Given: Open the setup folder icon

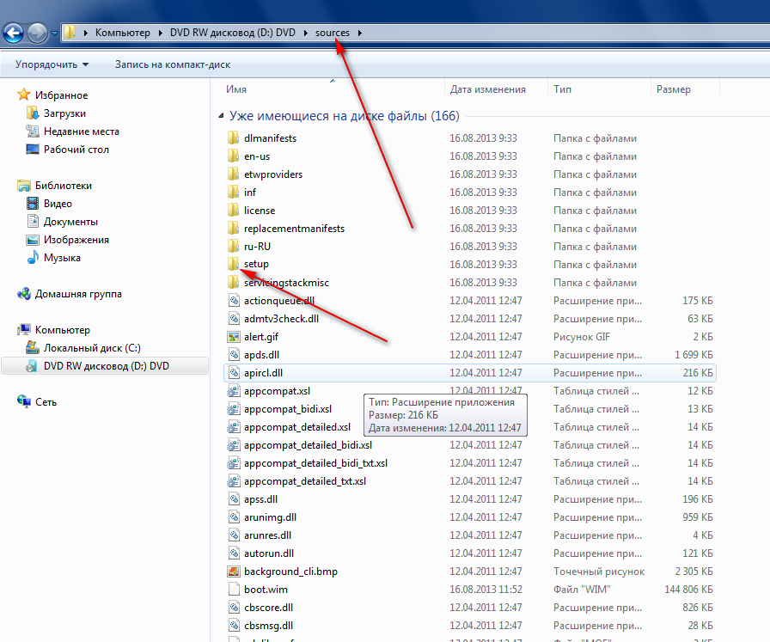Looking at the screenshot, I should (233, 265).
